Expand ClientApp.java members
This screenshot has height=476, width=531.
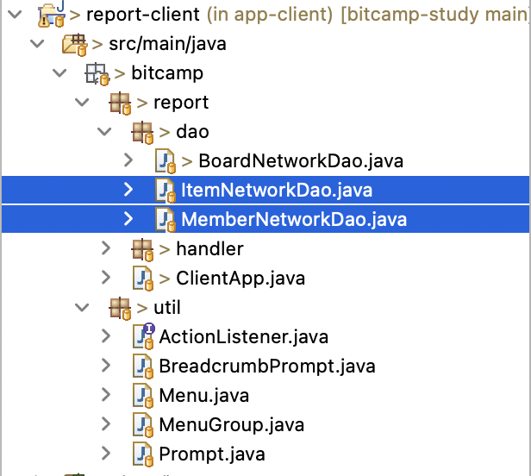point(106,278)
